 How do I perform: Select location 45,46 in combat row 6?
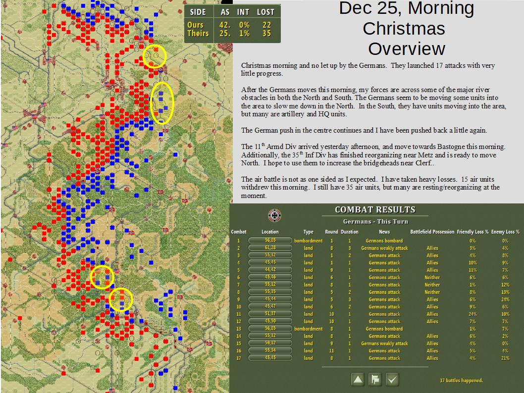tap(270, 277)
